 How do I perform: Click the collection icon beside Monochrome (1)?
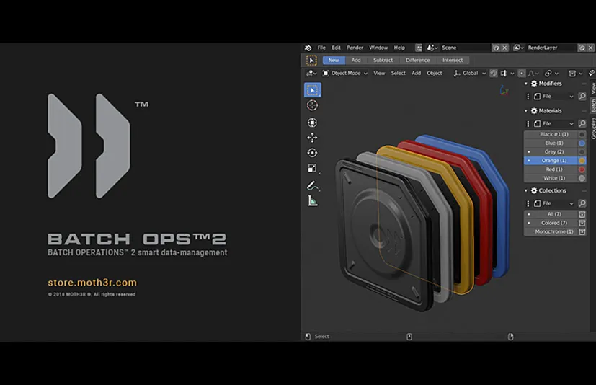click(x=582, y=231)
